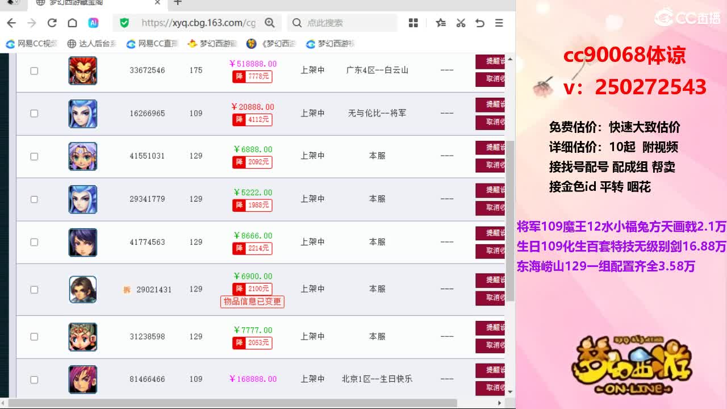The height and width of the screenshot is (409, 727).
Task: Click in the 点此搜索 search field
Action: [x=342, y=23]
